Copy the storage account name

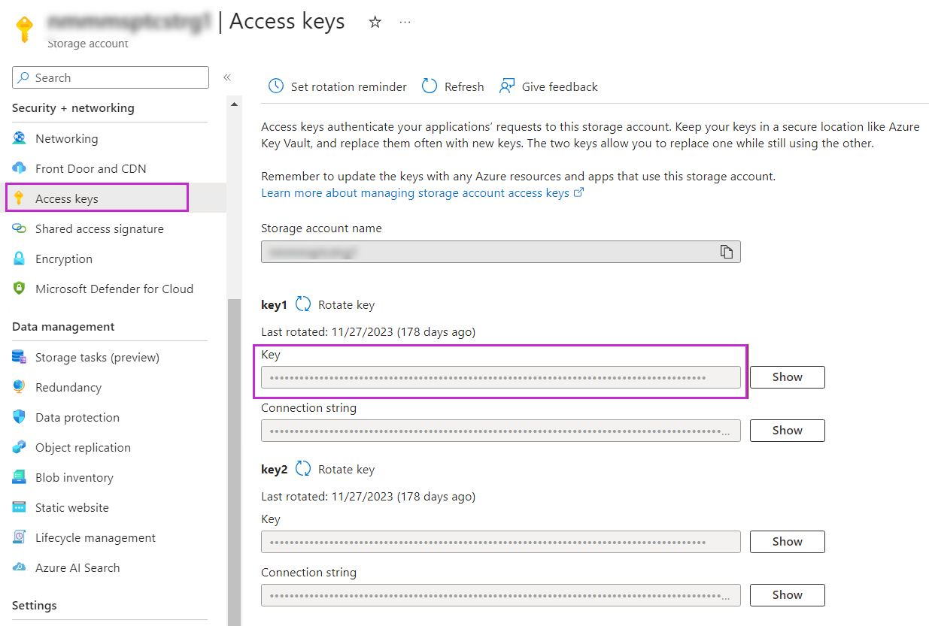(726, 252)
